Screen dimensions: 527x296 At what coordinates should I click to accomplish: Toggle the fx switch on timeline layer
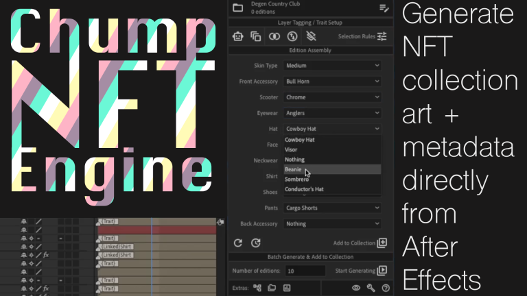coord(45,255)
